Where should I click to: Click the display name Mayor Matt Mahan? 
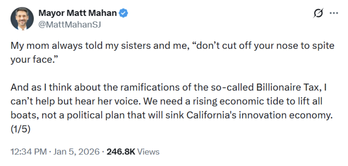pos(77,13)
